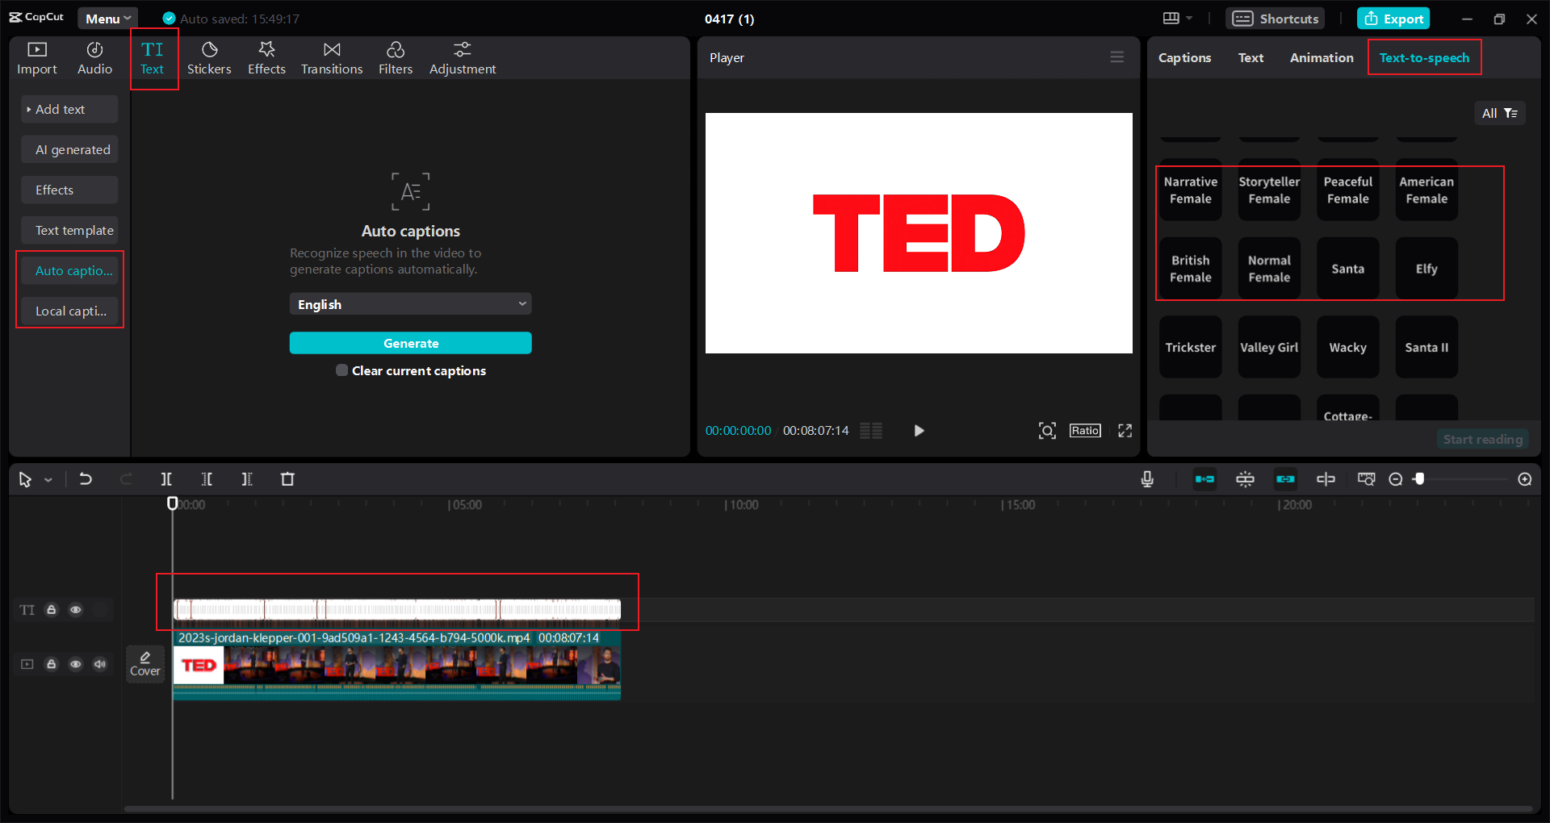Open AI generated text option

[x=69, y=149]
